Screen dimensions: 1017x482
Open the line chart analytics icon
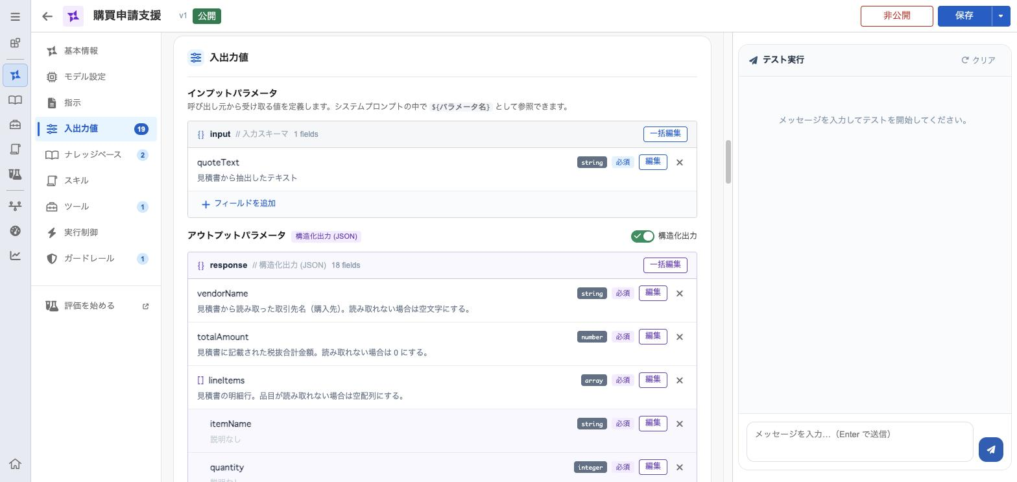point(15,255)
